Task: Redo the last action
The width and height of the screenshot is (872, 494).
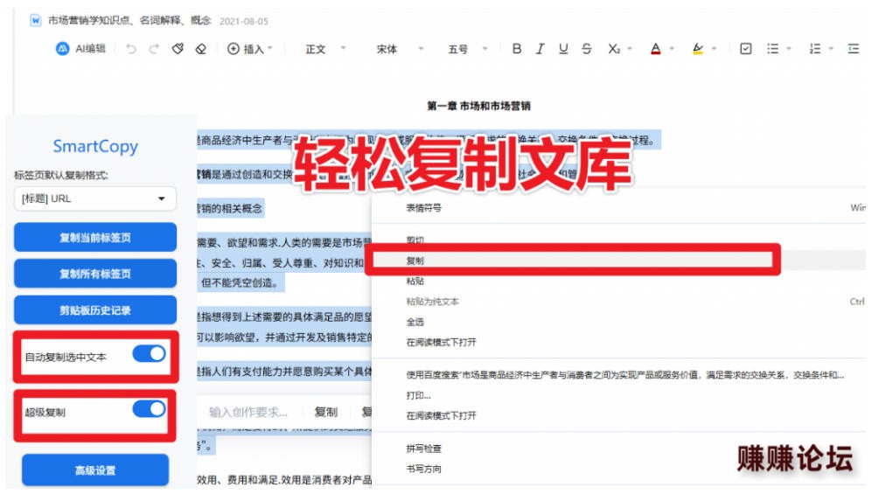Action: tap(154, 49)
